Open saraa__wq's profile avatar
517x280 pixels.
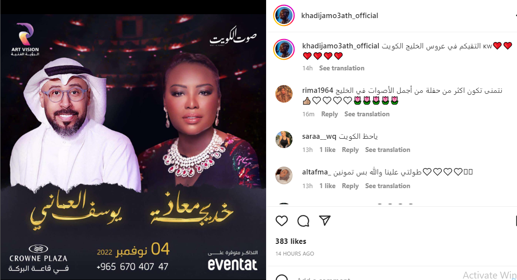click(x=284, y=140)
